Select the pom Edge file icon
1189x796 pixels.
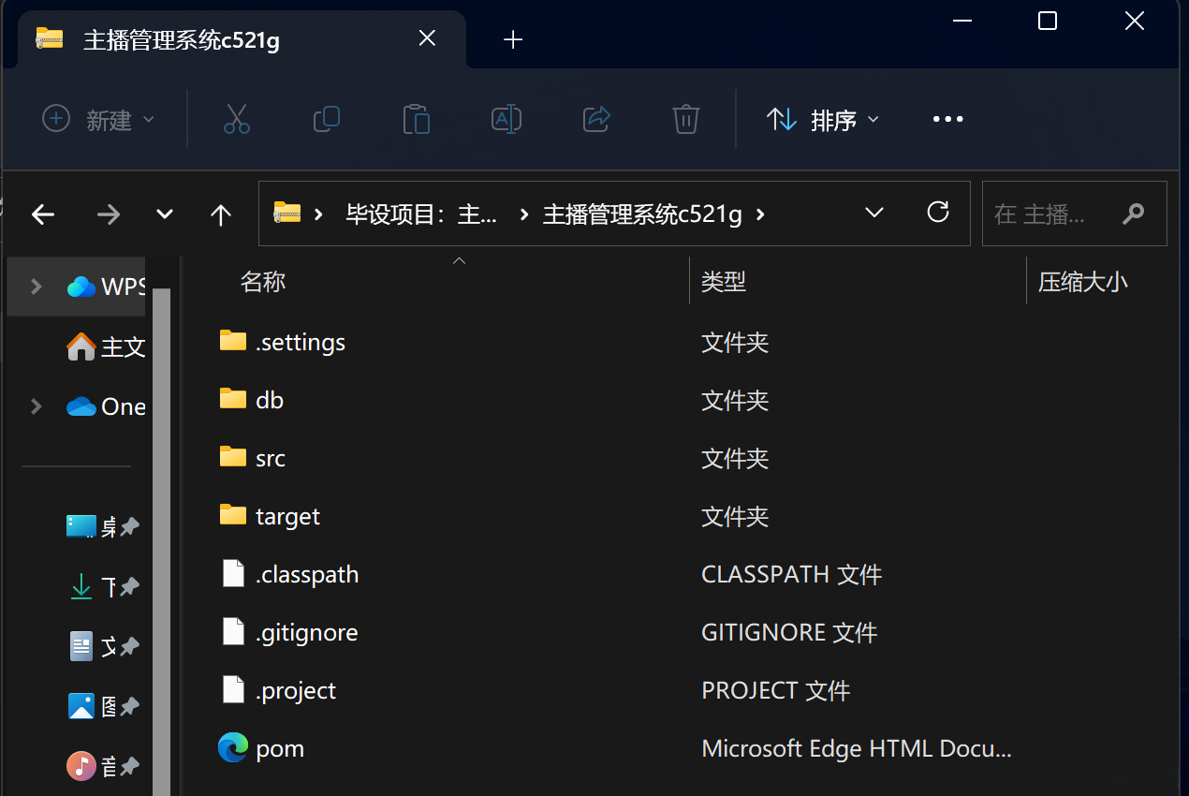[233, 747]
